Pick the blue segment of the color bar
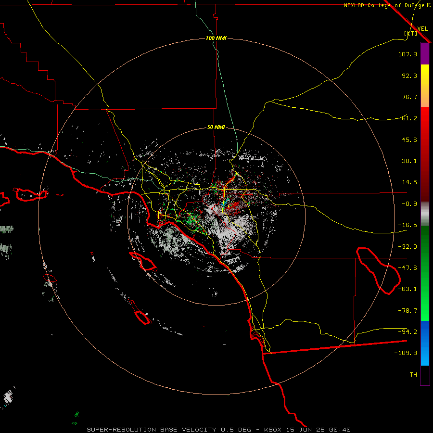This screenshot has height=433, width=433. coord(425,343)
